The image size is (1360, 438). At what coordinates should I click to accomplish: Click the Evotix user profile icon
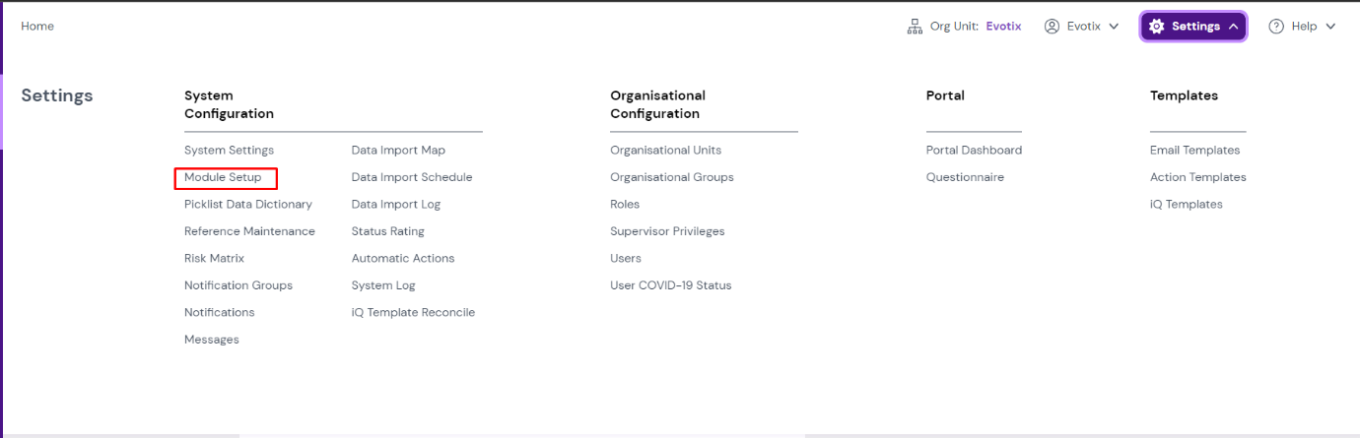click(1053, 27)
